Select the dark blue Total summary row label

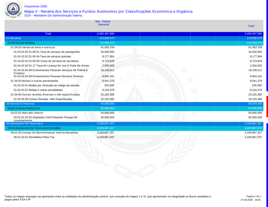coord(48,34)
